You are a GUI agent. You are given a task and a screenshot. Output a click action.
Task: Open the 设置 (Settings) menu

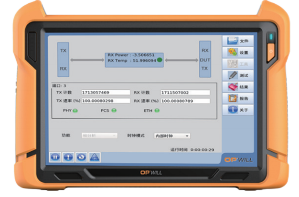(238, 52)
